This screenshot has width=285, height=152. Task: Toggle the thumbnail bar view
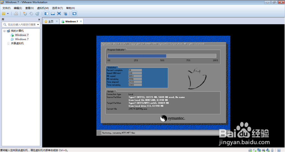tap(53, 14)
